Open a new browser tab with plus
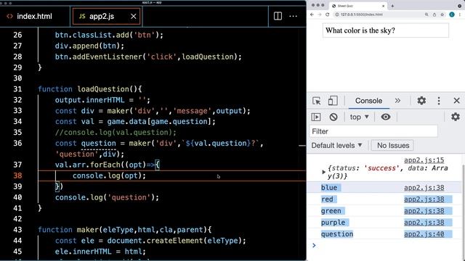Image resolution: width=465 pixels, height=261 pixels. point(392,6)
